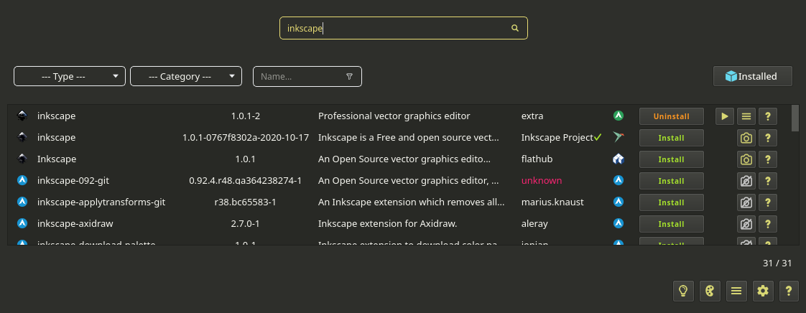This screenshot has height=313, width=806.
Task: Click the 'aleray' maintainer text
Action: 534,224
